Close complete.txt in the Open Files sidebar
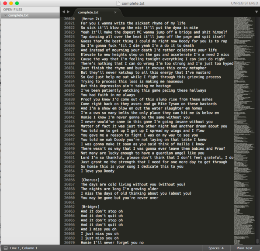The image size is (260, 251). (6, 15)
